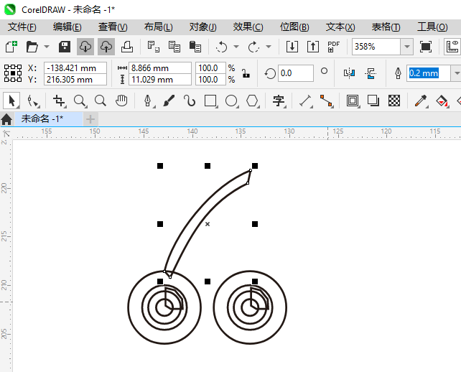Expand the Undo history dropdown arrow
This screenshot has width=461, height=372.
coord(237,47)
